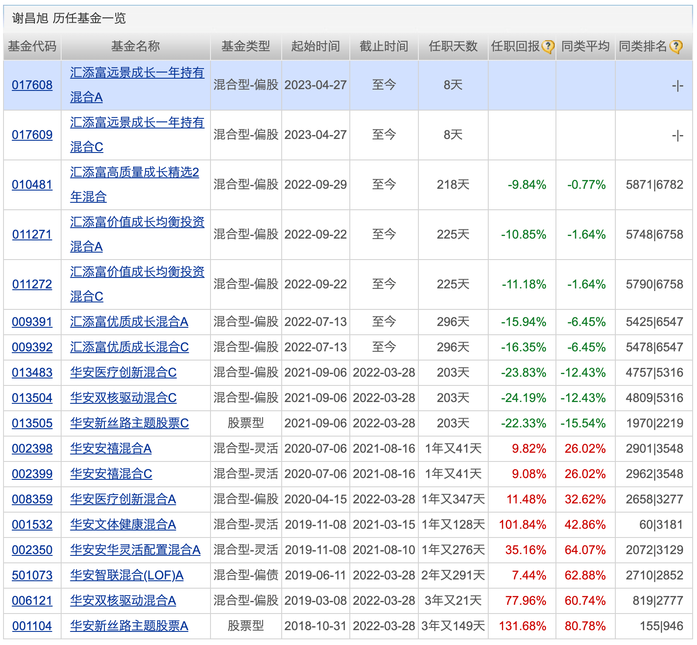Open fund code link 001532
The height and width of the screenshot is (645, 697).
[32, 525]
